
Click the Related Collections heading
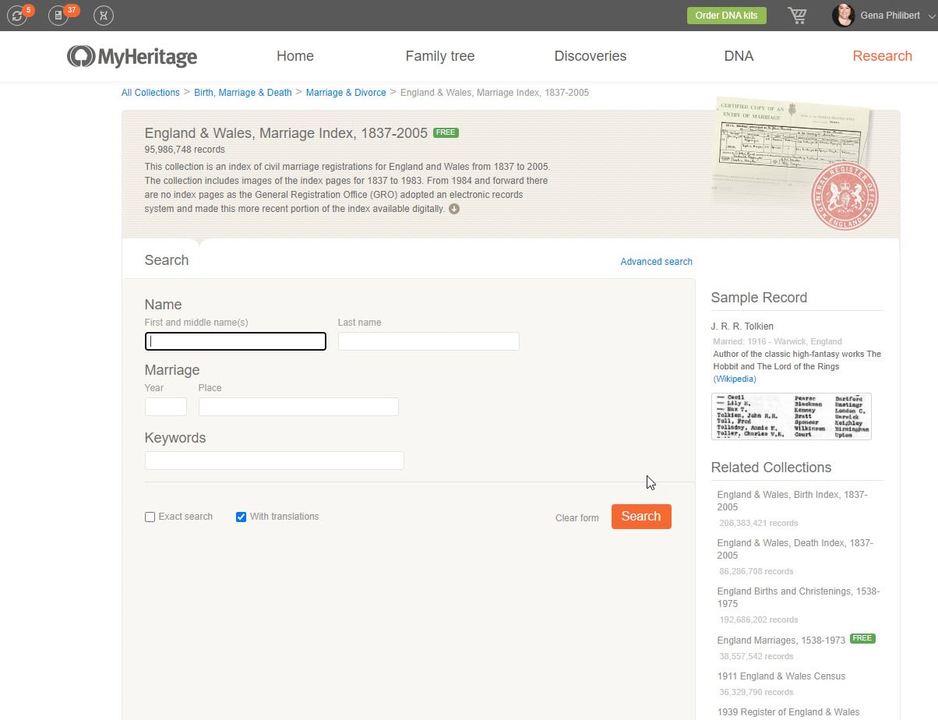pos(771,468)
